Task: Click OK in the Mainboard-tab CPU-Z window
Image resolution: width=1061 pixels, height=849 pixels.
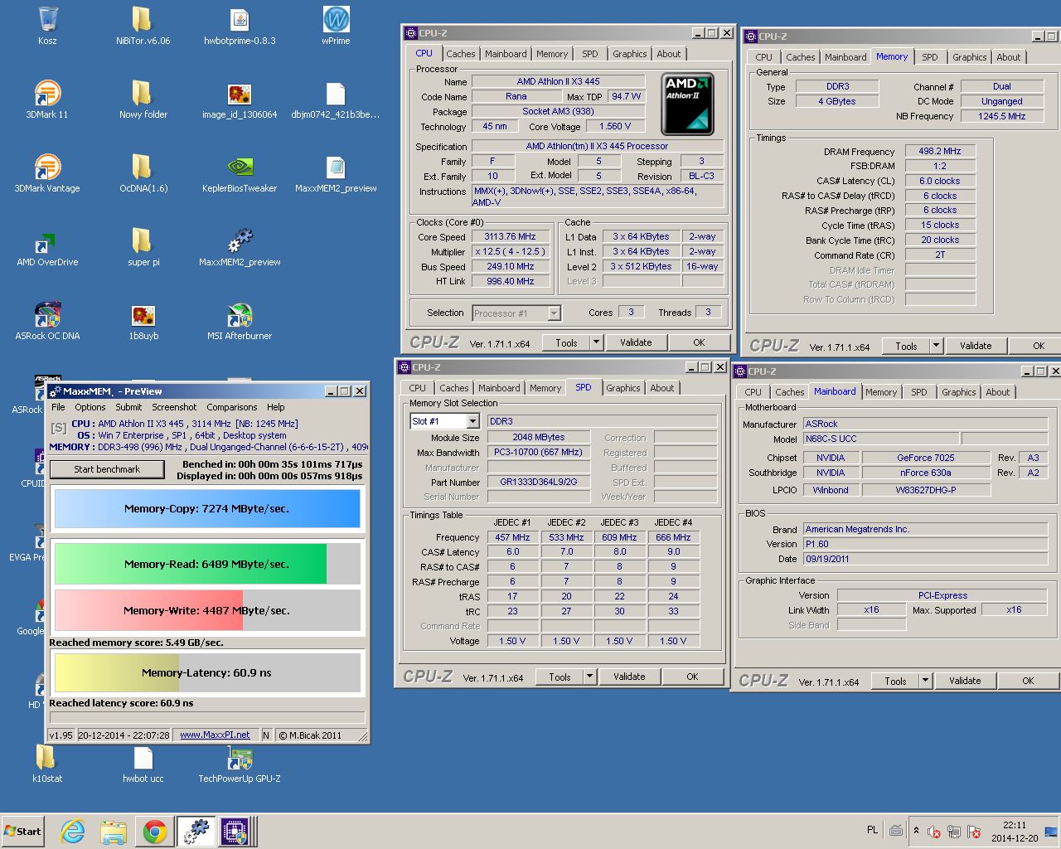Action: [1028, 681]
